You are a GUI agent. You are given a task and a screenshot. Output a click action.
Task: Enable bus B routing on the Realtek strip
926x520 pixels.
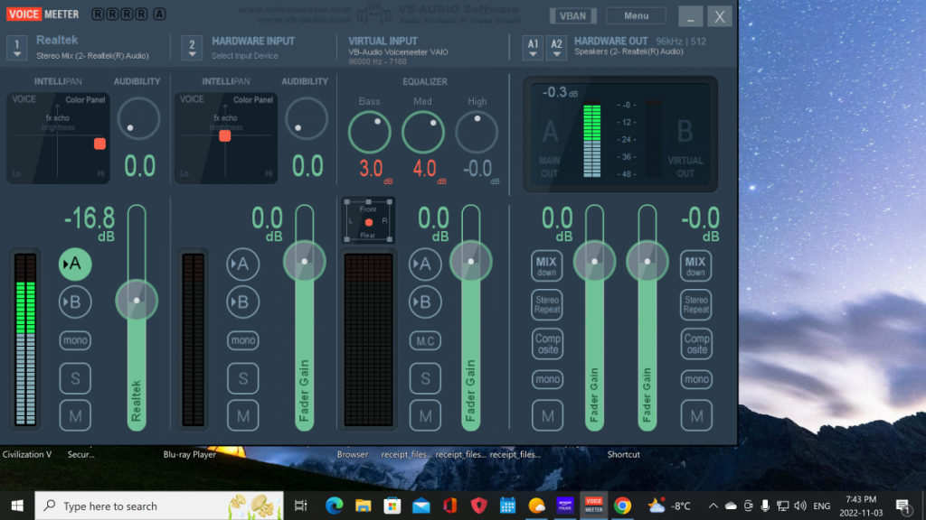click(75, 302)
